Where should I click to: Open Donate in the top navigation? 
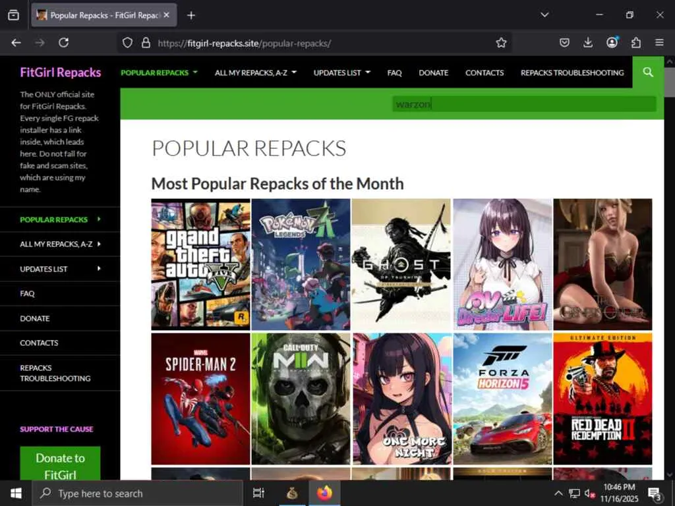pos(434,72)
